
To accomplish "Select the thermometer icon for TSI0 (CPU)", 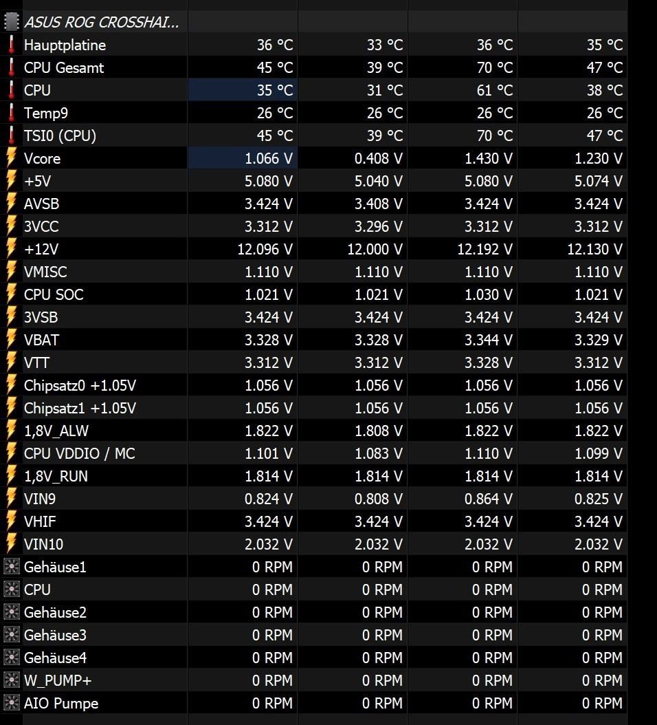I will [x=12, y=136].
